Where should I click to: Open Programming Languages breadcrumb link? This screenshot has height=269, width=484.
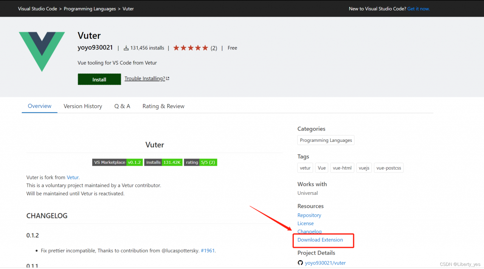(90, 9)
